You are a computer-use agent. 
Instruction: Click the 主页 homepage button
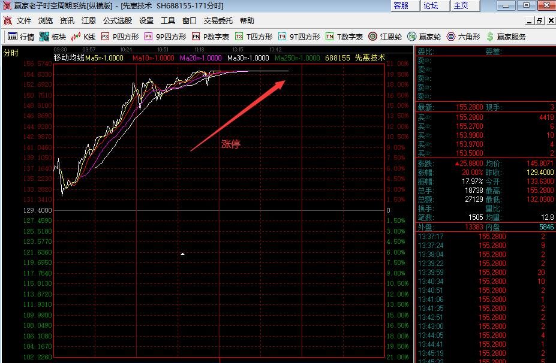[x=465, y=5]
